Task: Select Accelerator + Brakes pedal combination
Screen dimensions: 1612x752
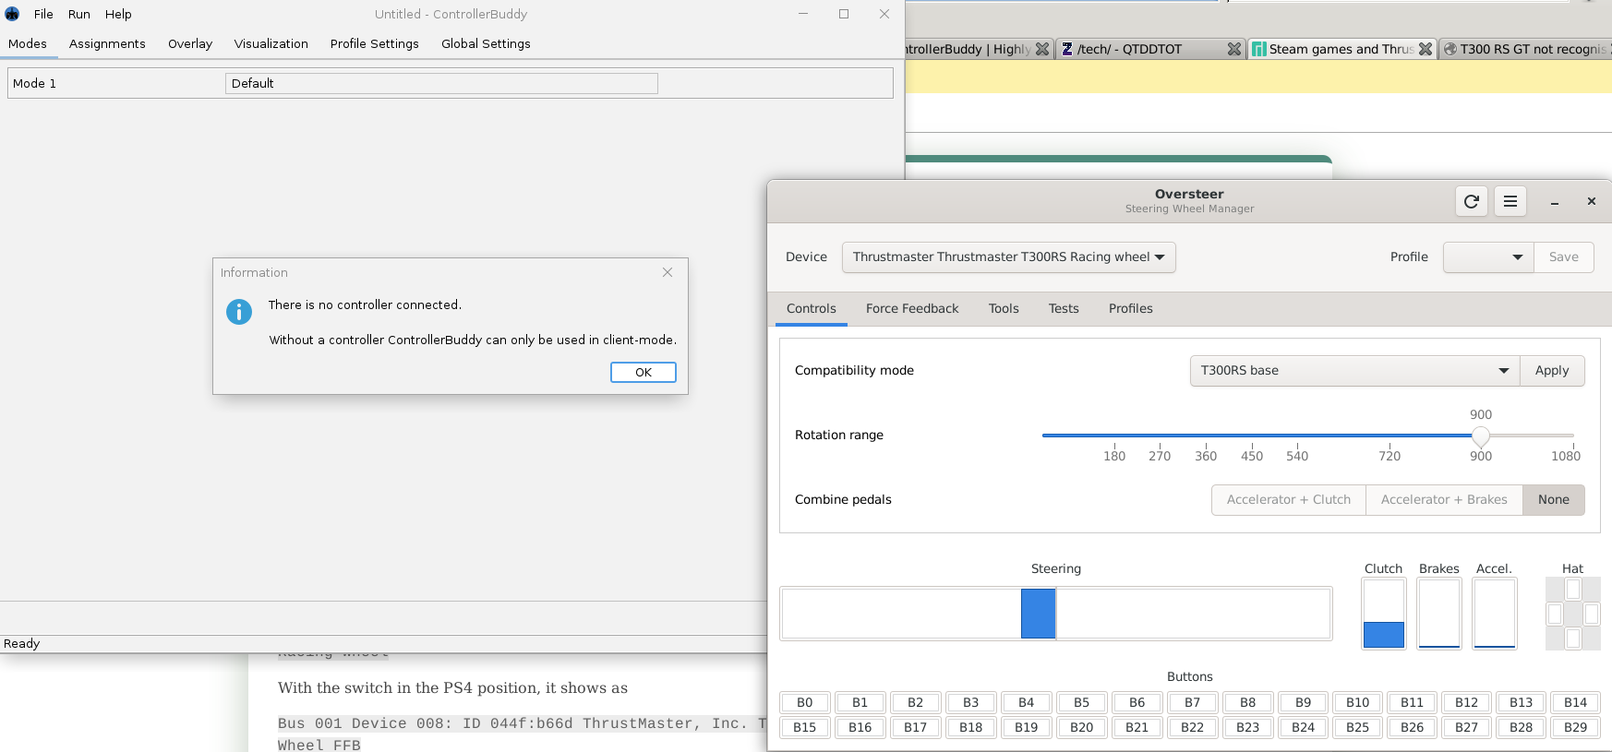Action: pyautogui.click(x=1444, y=499)
